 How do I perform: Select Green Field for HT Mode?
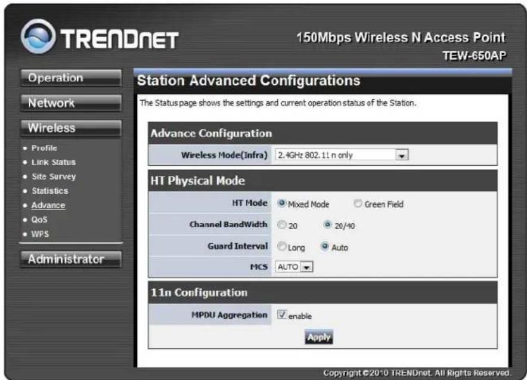tap(358, 203)
